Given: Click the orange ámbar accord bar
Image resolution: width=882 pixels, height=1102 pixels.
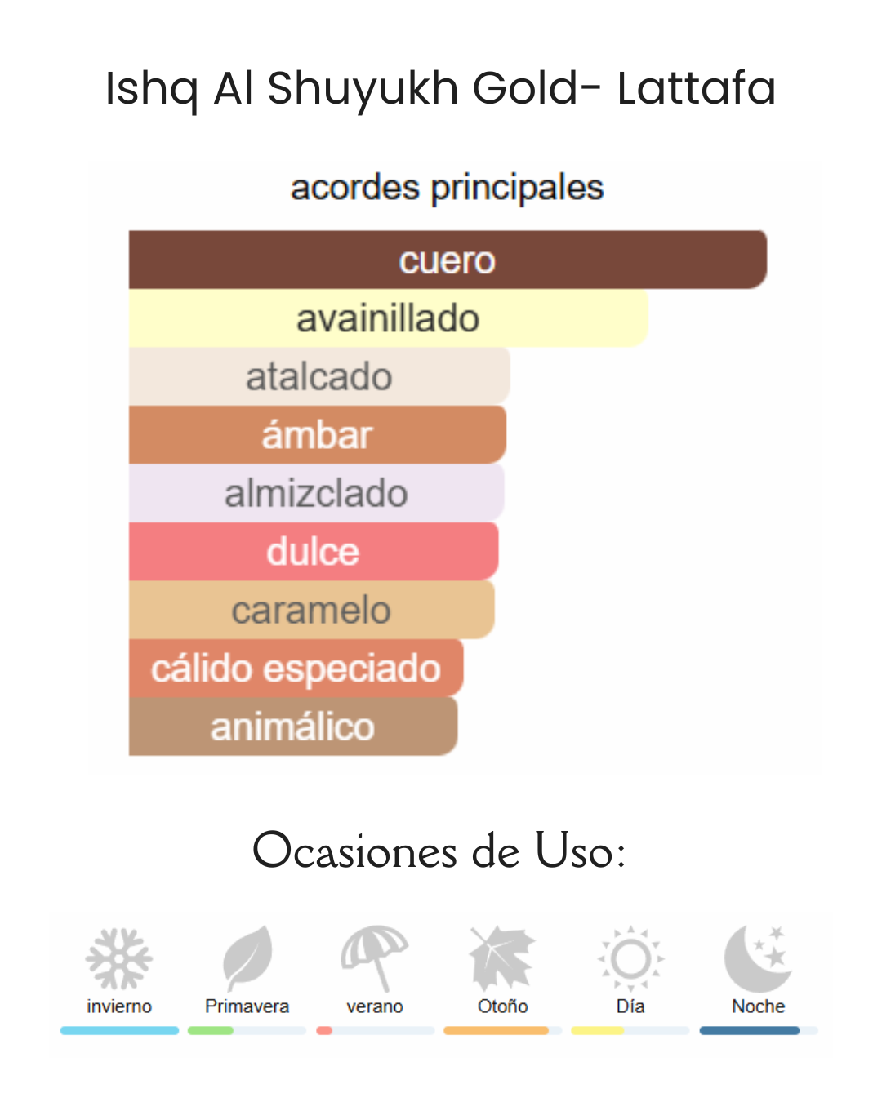Looking at the screenshot, I should (x=318, y=435).
